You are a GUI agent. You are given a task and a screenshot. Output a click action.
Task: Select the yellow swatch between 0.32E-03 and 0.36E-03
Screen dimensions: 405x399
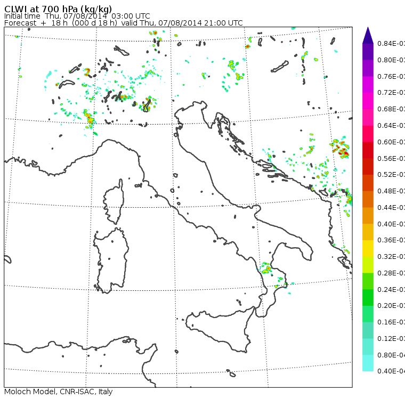point(368,248)
